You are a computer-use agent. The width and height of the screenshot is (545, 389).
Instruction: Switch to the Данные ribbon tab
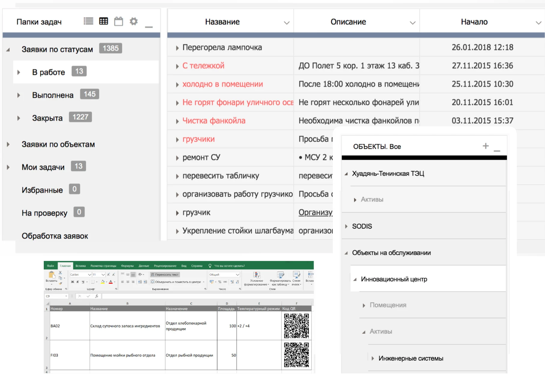[x=144, y=266]
